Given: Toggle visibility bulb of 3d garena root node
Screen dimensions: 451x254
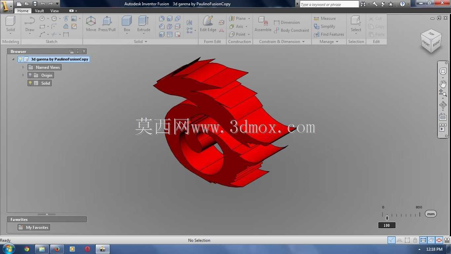Looking at the screenshot, I should coord(20,59).
